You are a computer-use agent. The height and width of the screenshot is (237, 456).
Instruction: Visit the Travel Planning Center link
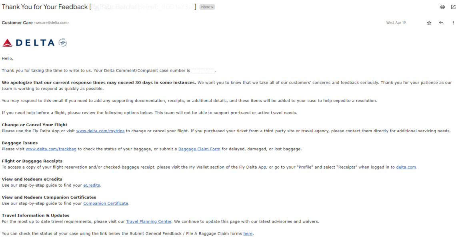(148, 221)
